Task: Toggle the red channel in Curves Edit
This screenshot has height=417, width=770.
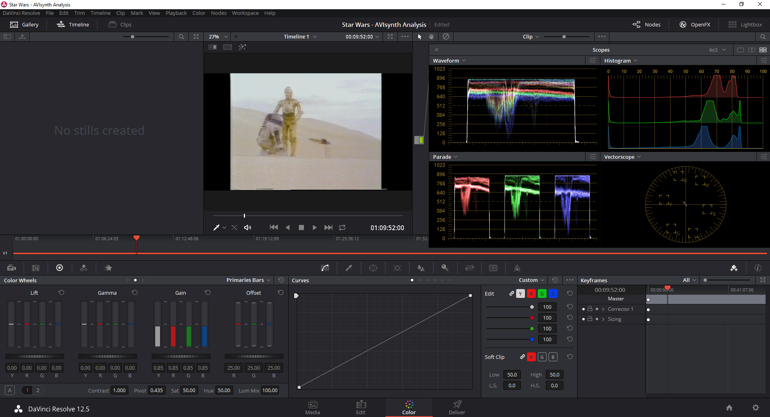Action: click(x=531, y=294)
